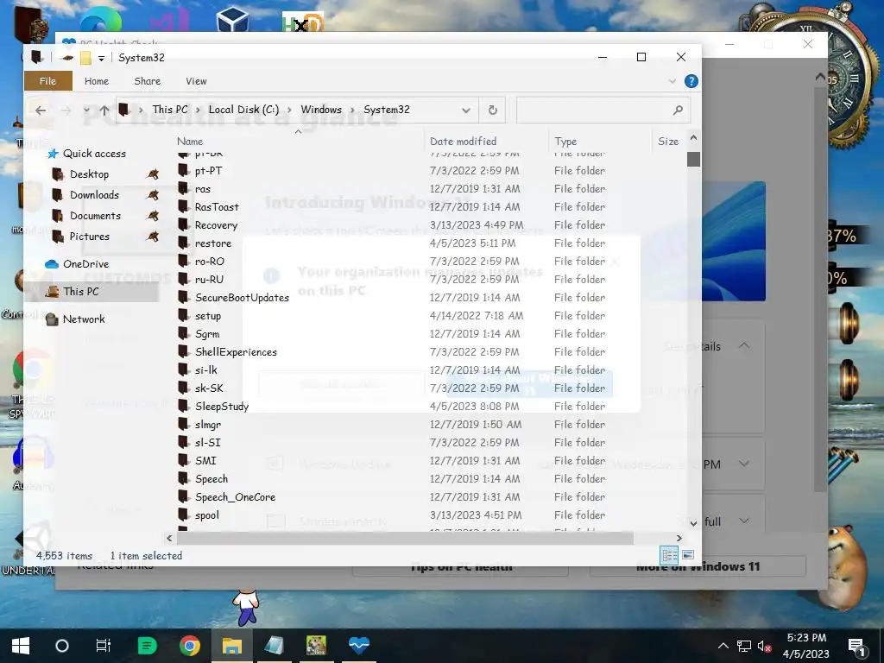
Task: Open address bar history dropdown
Action: [466, 110]
